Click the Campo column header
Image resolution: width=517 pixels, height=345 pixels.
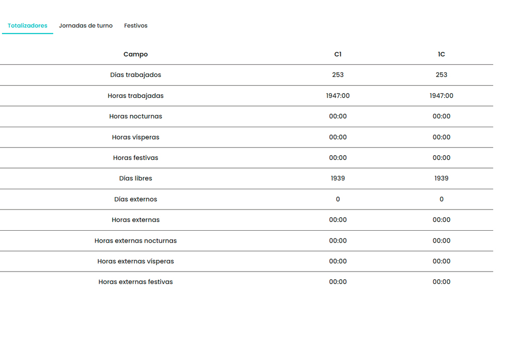[x=135, y=54]
